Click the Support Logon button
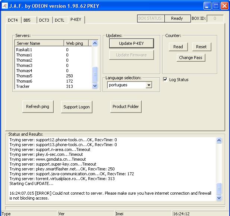Image resolution: width=230 pixels, height=216 pixels. 76,107
